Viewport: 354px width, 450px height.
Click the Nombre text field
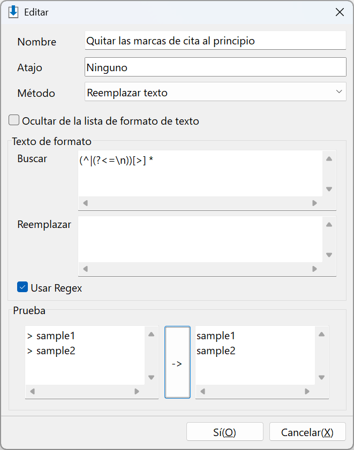coord(215,41)
